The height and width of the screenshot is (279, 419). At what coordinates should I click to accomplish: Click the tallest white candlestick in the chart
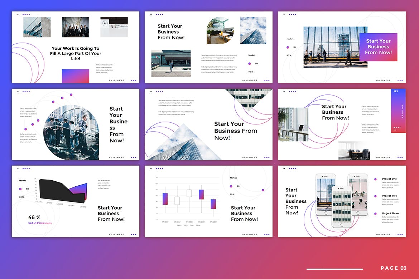(x=189, y=193)
